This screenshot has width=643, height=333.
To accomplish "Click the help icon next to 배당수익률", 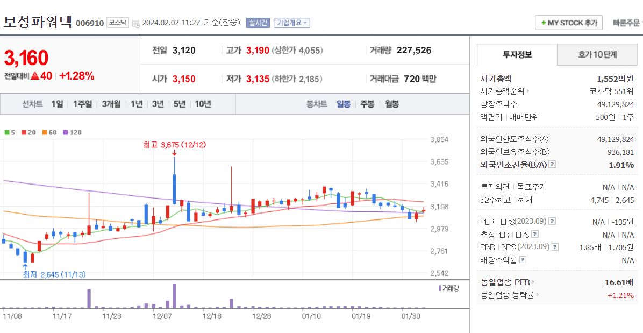I will (x=523, y=260).
